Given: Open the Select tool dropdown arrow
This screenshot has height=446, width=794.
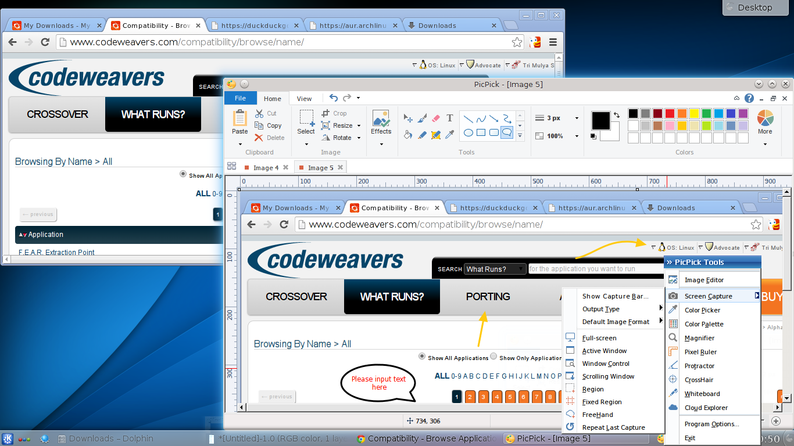Looking at the screenshot, I should point(306,143).
